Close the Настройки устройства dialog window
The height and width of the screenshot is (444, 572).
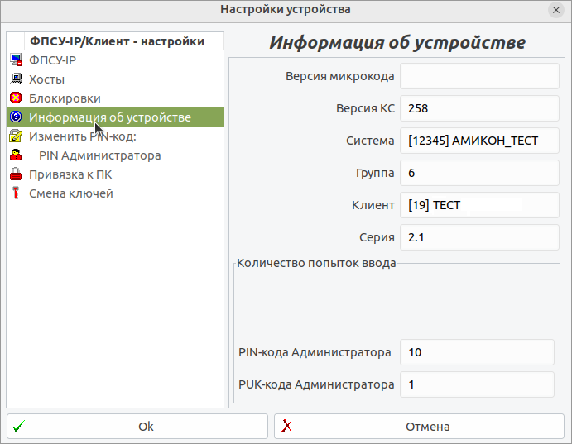pyautogui.click(x=555, y=10)
